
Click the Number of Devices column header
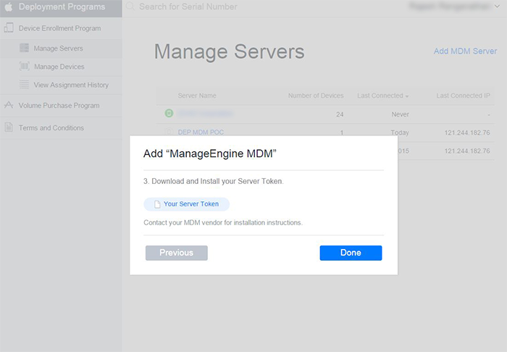click(316, 96)
